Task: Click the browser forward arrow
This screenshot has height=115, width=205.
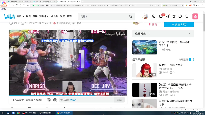Action: (x=13, y=5)
